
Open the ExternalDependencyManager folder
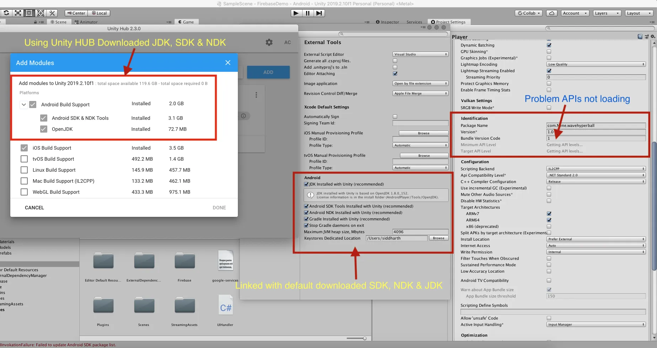pos(144,261)
